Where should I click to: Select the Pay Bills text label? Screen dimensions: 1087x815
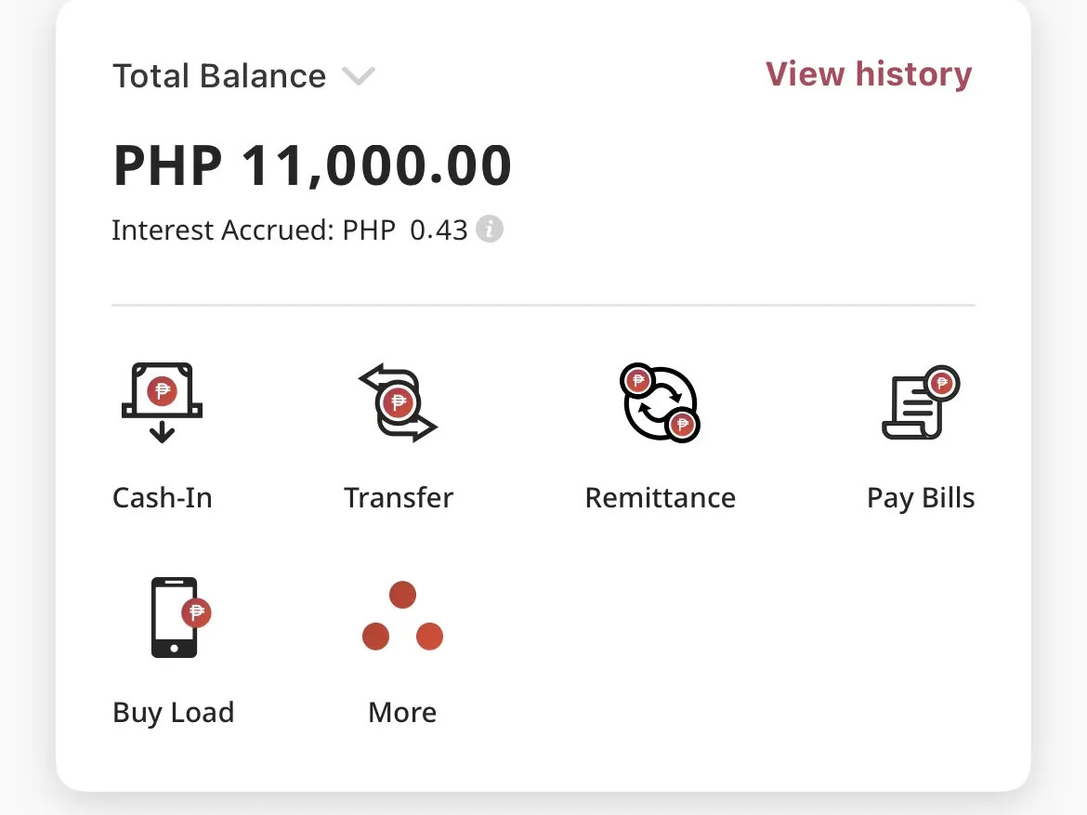click(921, 499)
